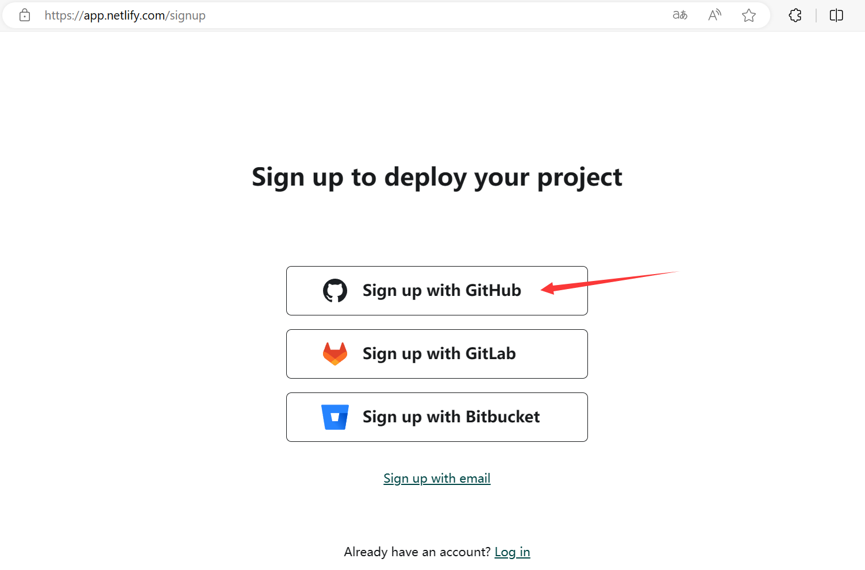865x570 pixels.
Task: Toggle the split screen icon
Action: point(836,16)
